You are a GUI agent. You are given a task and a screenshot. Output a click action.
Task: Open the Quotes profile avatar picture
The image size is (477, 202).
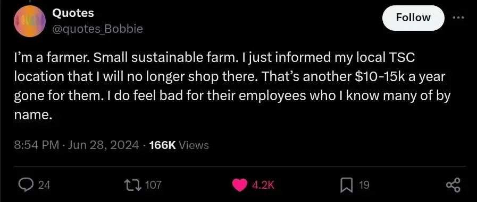click(30, 22)
